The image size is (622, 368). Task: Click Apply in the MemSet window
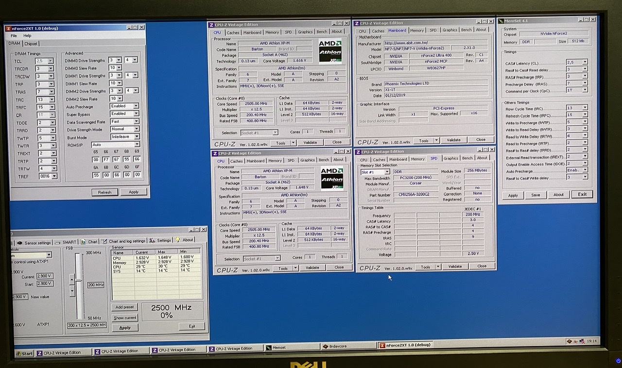(513, 195)
